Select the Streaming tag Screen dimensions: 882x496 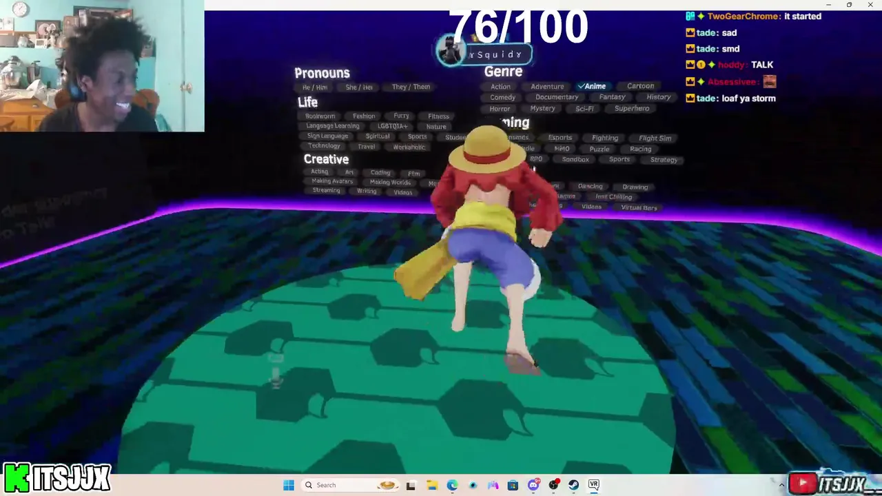(x=326, y=191)
